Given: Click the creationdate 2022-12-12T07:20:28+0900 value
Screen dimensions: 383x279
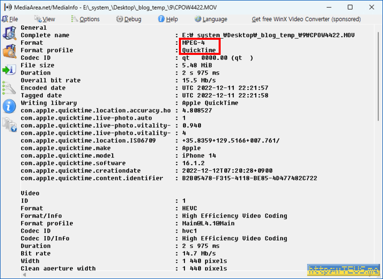Looking at the screenshot, I should coord(227,171).
